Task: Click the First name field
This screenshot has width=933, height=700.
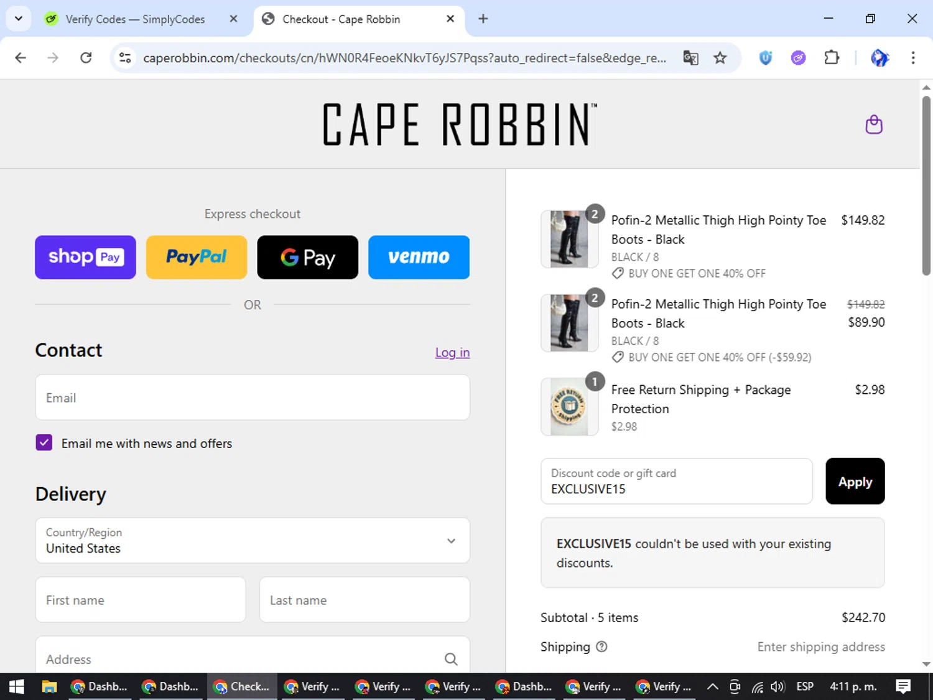Action: click(141, 599)
